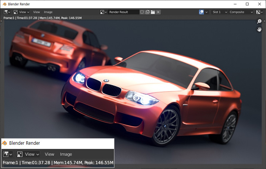The width and height of the screenshot is (266, 169).
Task: Open the Slot 1 render slot dropdown
Action: tap(219, 12)
